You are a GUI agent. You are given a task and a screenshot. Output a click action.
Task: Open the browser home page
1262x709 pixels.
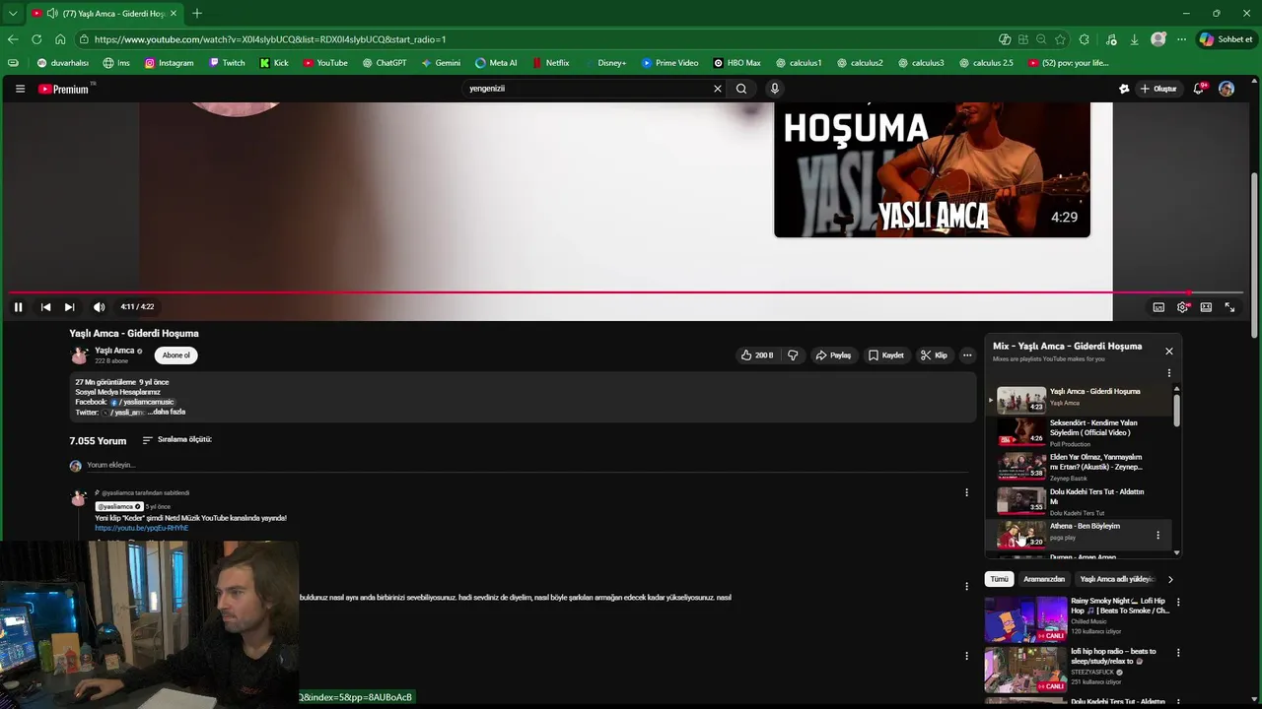(60, 39)
